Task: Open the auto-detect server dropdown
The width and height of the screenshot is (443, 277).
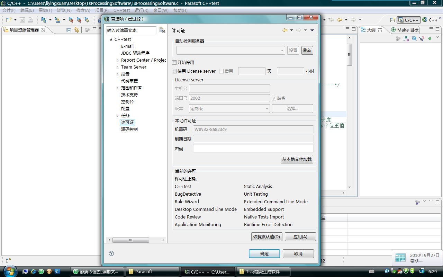Action: (x=282, y=51)
